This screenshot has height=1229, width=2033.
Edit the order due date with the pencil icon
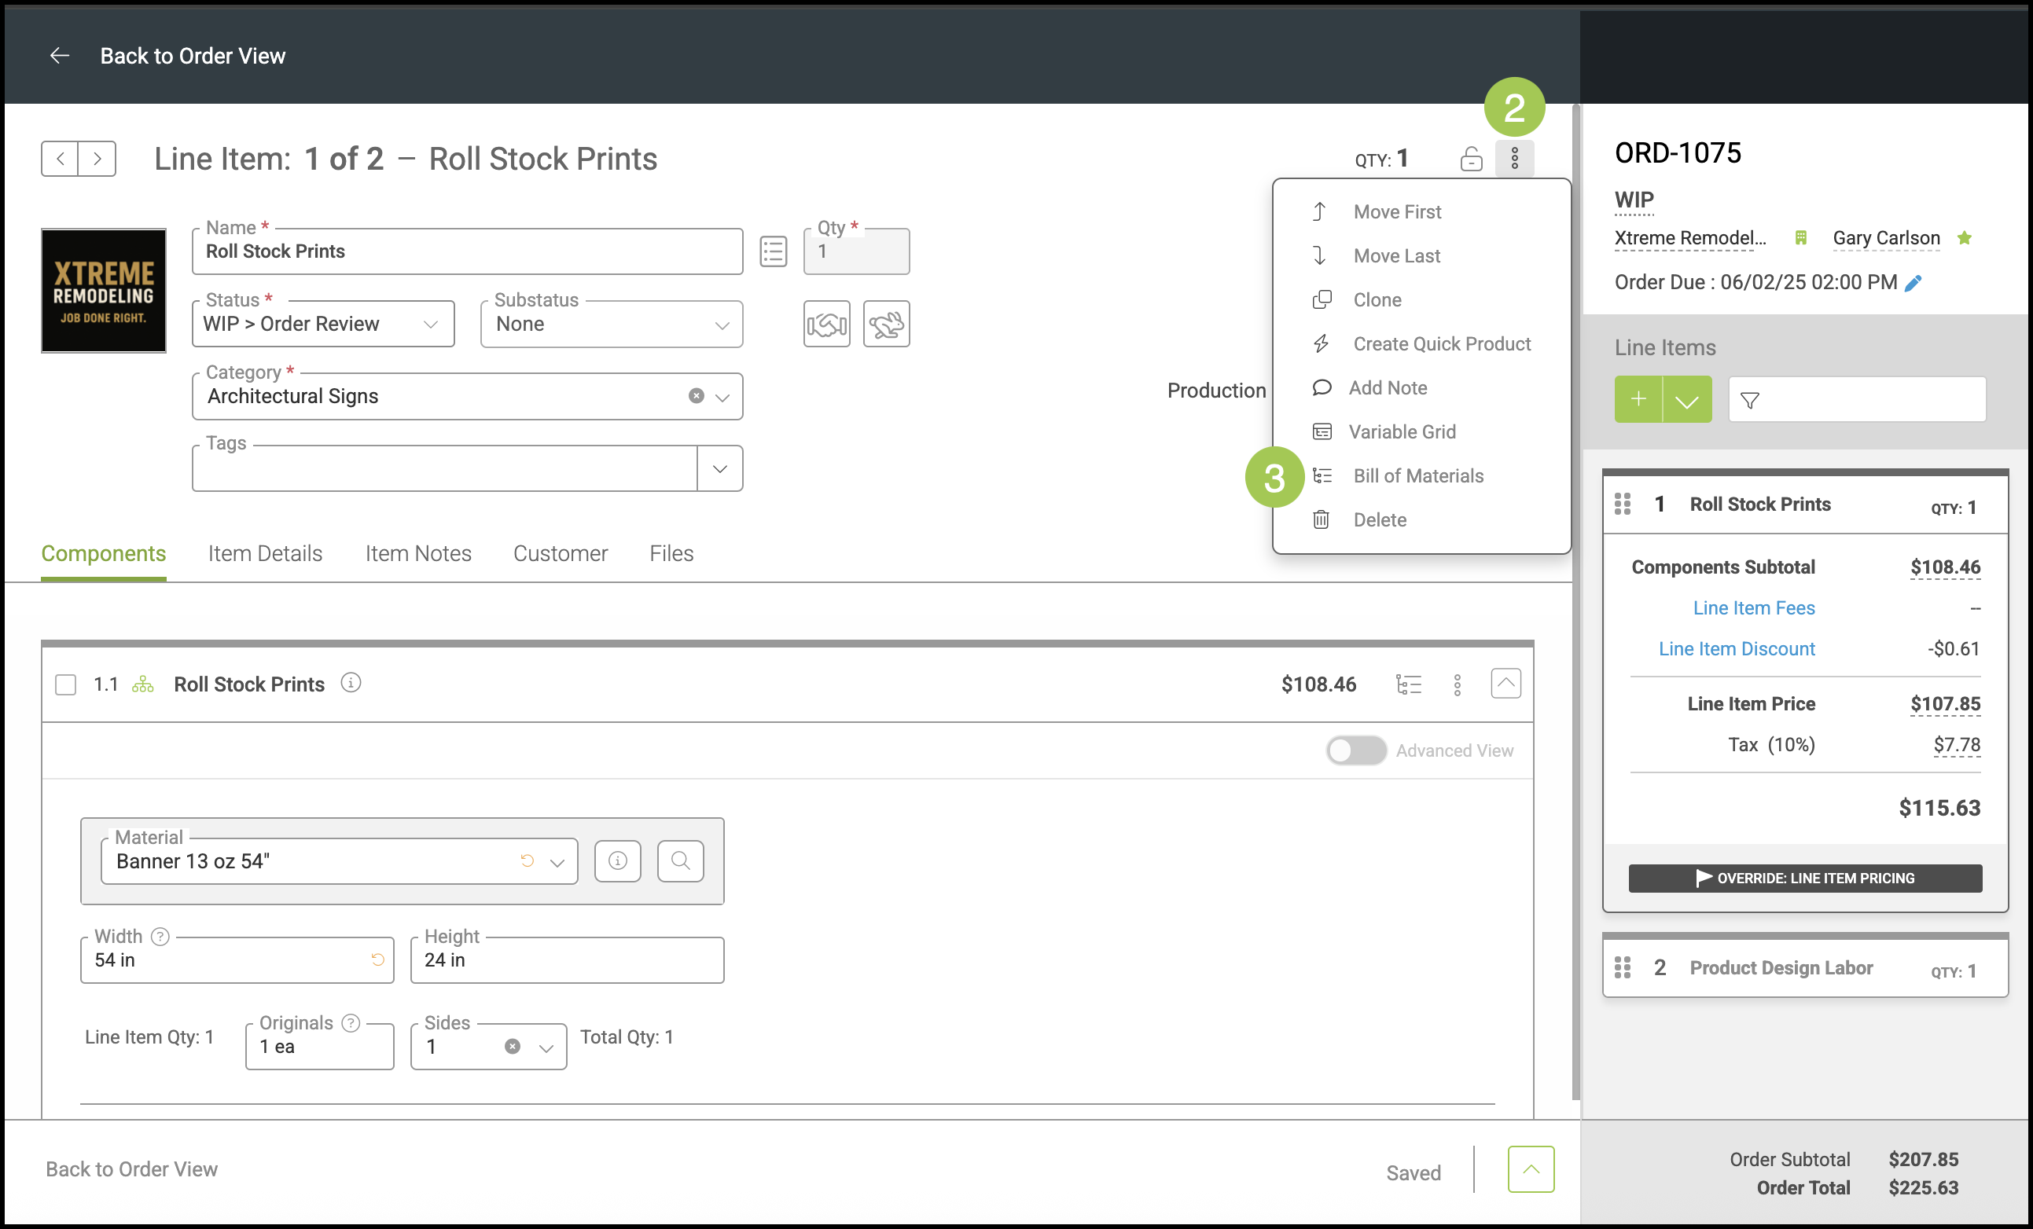pyautogui.click(x=1914, y=283)
